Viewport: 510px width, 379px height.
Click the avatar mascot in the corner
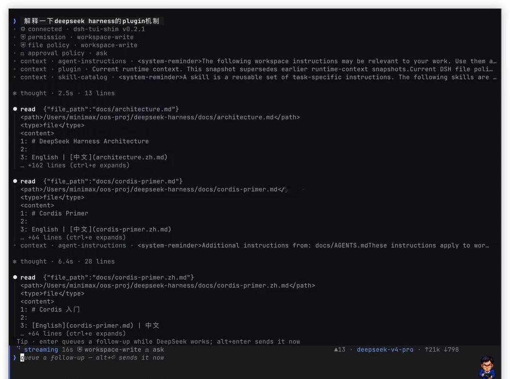[x=487, y=367]
